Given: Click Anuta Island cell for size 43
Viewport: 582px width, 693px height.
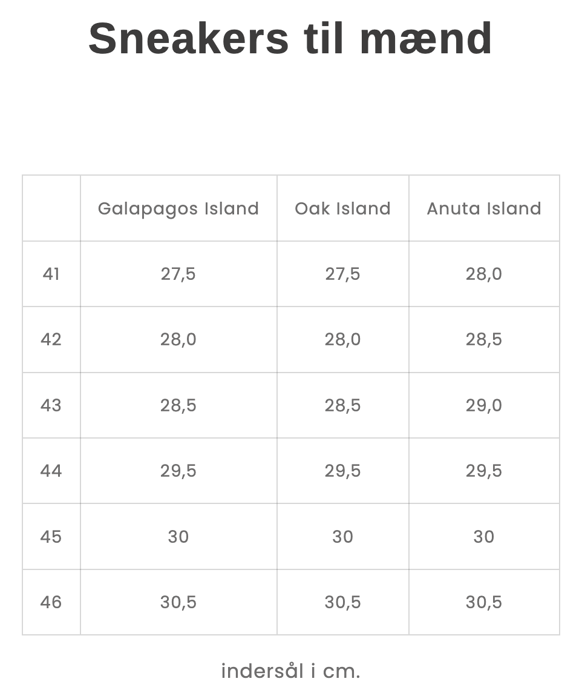Looking at the screenshot, I should click(x=484, y=405).
